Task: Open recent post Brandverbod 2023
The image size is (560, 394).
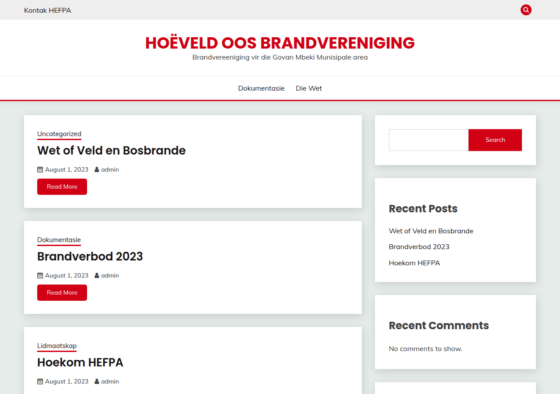Action: 419,246
